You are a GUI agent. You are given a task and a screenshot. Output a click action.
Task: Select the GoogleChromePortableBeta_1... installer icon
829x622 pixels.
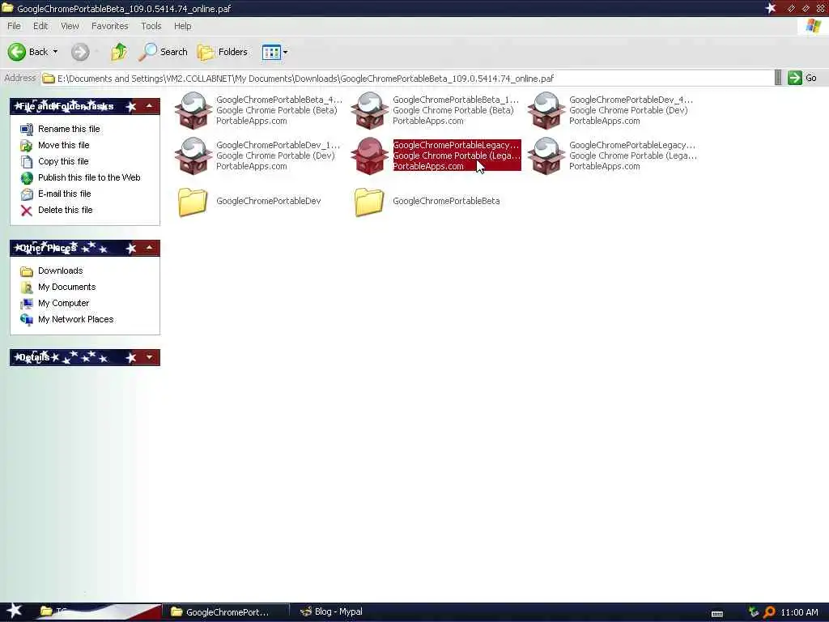pyautogui.click(x=370, y=110)
